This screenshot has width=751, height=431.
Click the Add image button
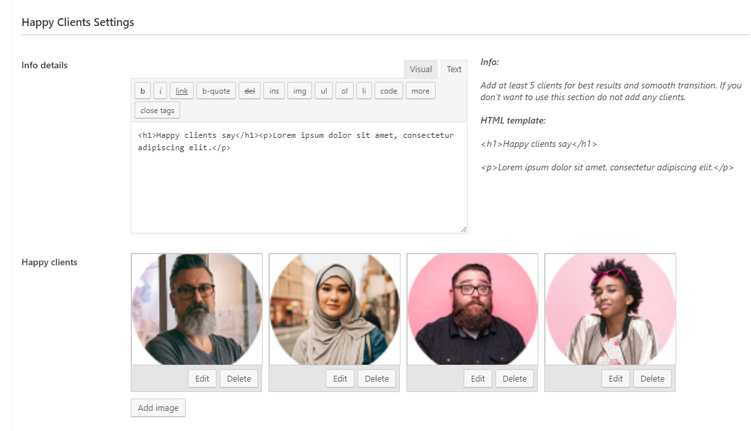[x=158, y=408]
